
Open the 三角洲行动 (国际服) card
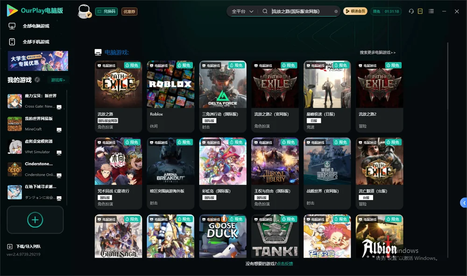tap(223, 97)
